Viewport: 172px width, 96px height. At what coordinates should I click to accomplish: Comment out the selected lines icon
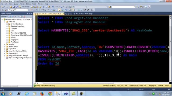click(79, 10)
